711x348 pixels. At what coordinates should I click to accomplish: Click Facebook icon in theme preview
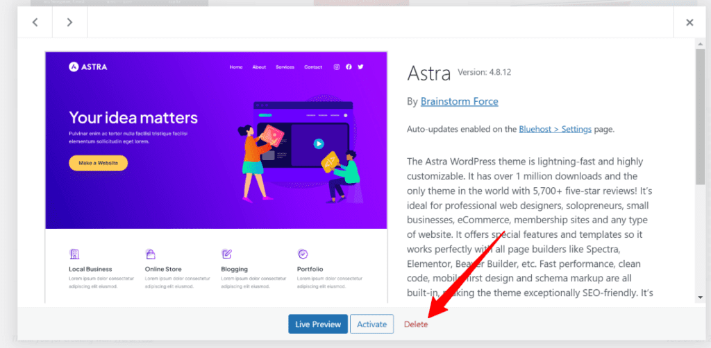[x=349, y=67]
